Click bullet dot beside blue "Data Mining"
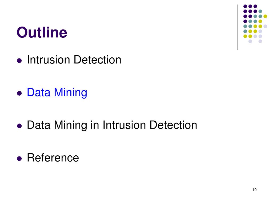The width and height of the screenshot is (273, 204). click(19, 93)
